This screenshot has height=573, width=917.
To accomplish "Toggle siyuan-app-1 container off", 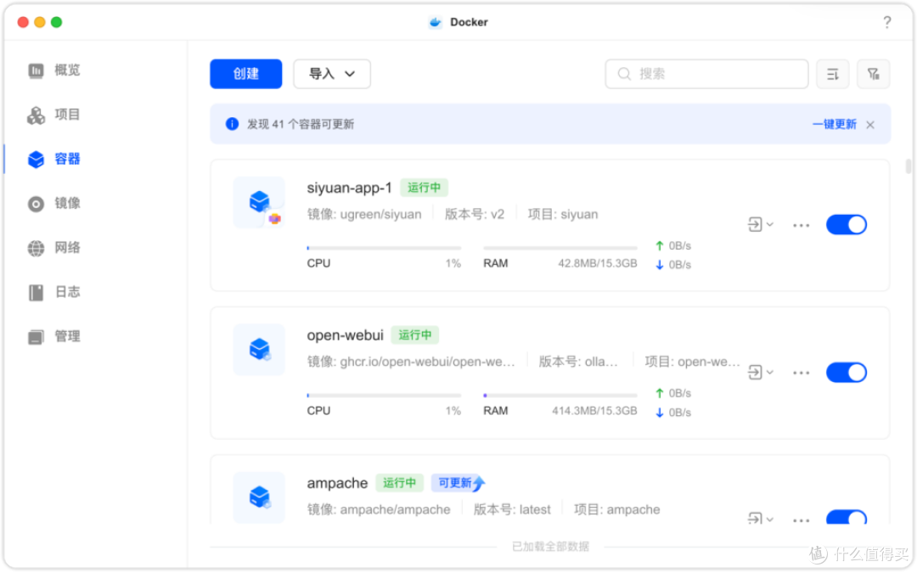I will click(x=847, y=224).
